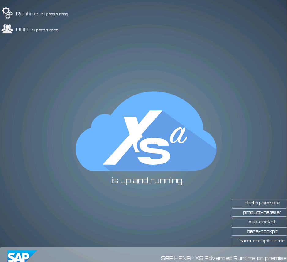Click the central 'is up and running' text
Viewport: 287px width, 262px height.
[x=147, y=181]
